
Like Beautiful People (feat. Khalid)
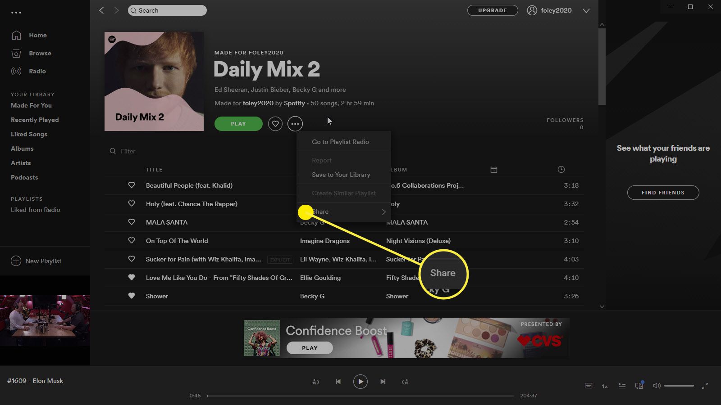(x=132, y=185)
